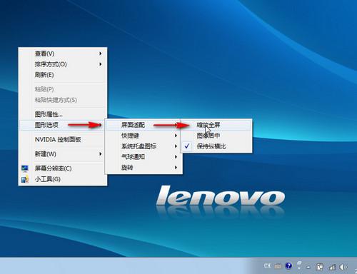The image size is (357, 274).
Task: Expand the arrow next to 排序方式(O)
Action: [x=101, y=64]
